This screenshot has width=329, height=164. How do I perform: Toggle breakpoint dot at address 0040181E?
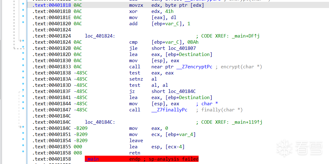[x=23, y=16]
